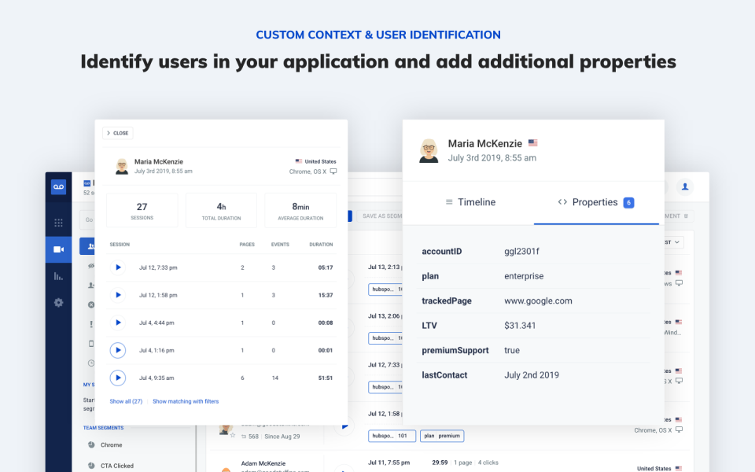Click the apps grid icon in the sidebar
Screen dimensions: 755x472
click(58, 223)
